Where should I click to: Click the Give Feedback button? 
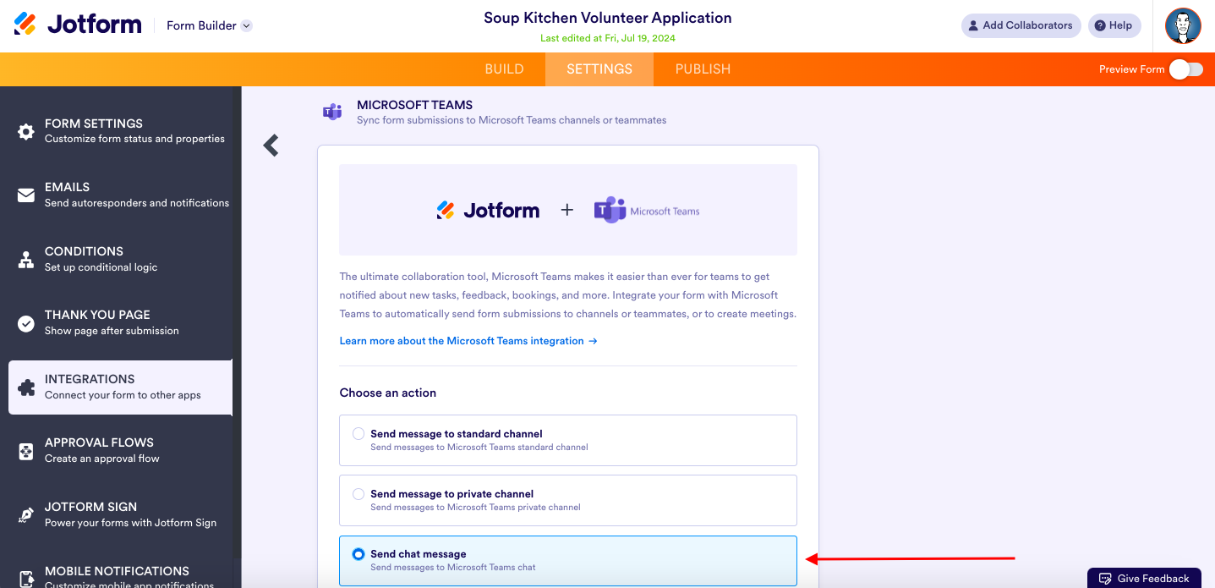pos(1144,578)
